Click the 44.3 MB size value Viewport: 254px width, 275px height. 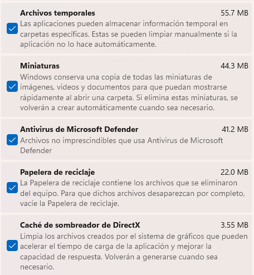[x=235, y=66]
